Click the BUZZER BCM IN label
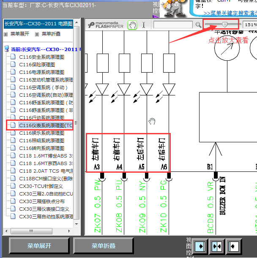 223,196
